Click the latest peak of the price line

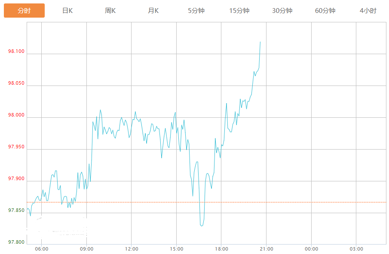(260, 42)
